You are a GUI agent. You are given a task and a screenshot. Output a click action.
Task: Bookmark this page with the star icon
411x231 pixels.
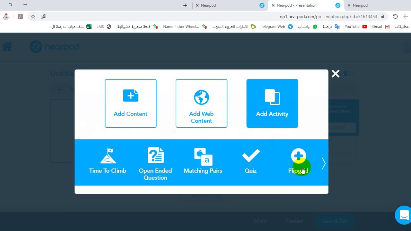pyautogui.click(x=33, y=16)
